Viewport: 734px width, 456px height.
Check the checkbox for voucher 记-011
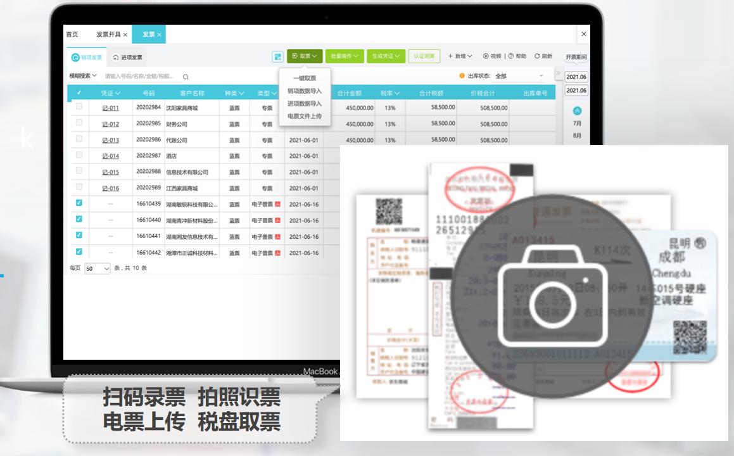tap(77, 107)
